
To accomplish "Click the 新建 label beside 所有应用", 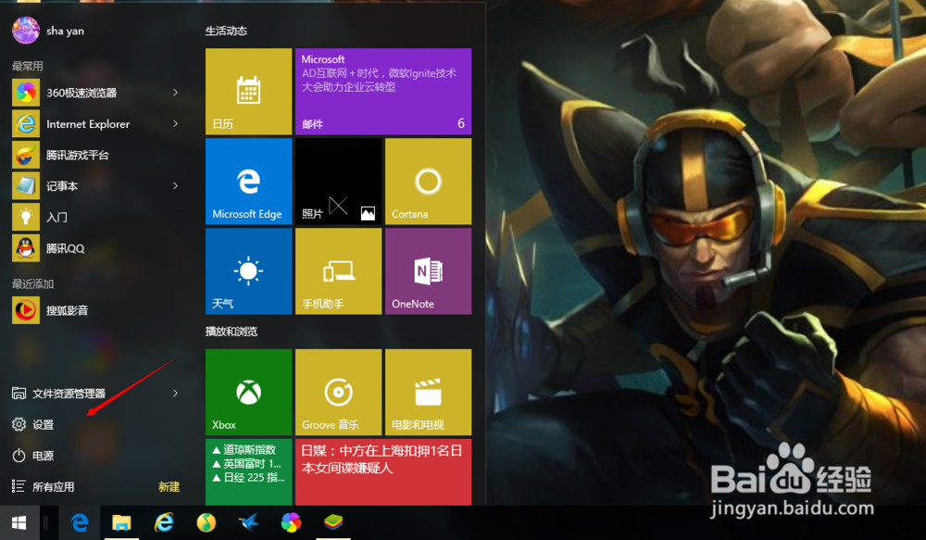I will (x=169, y=487).
